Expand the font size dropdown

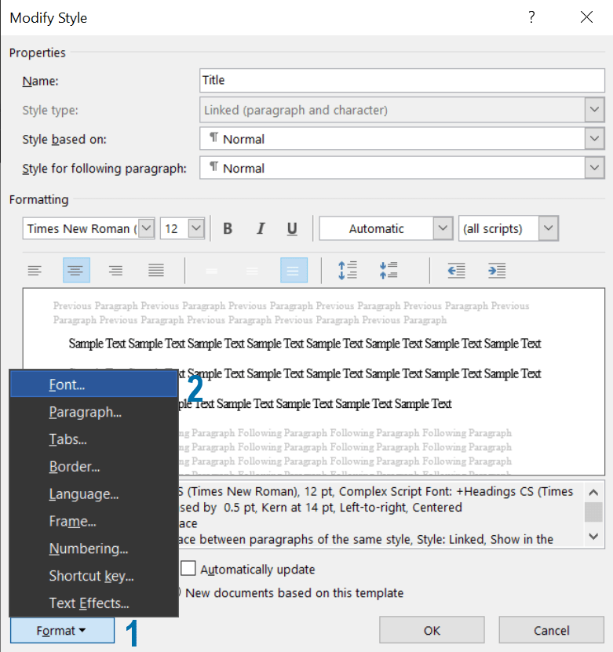coord(196,229)
